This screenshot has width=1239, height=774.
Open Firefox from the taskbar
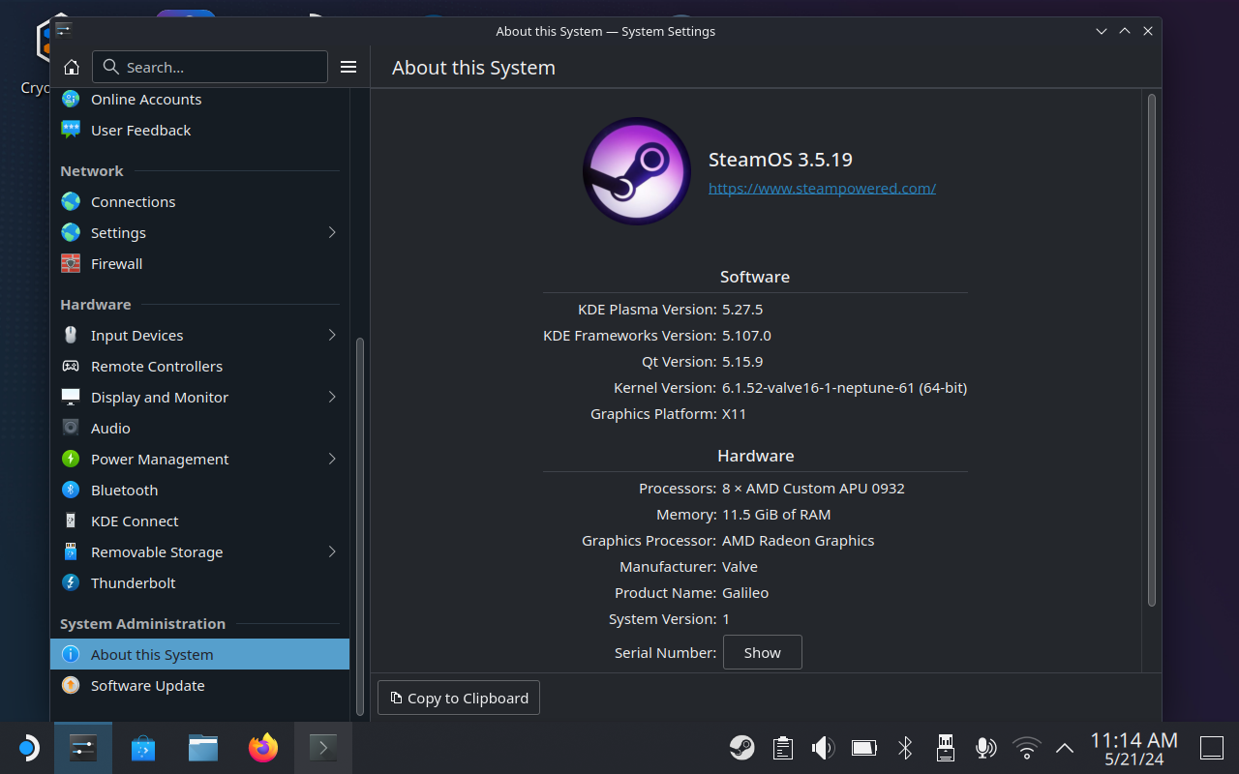(x=262, y=748)
